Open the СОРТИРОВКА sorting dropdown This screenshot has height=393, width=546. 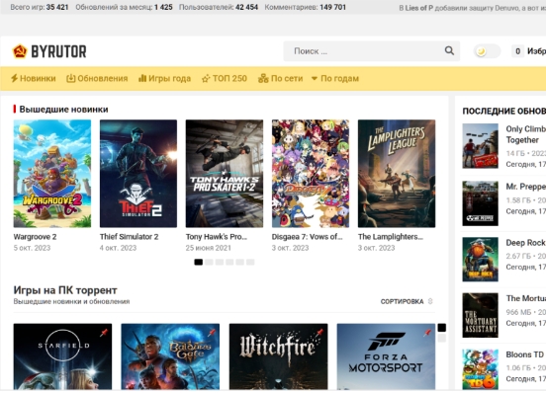407,301
